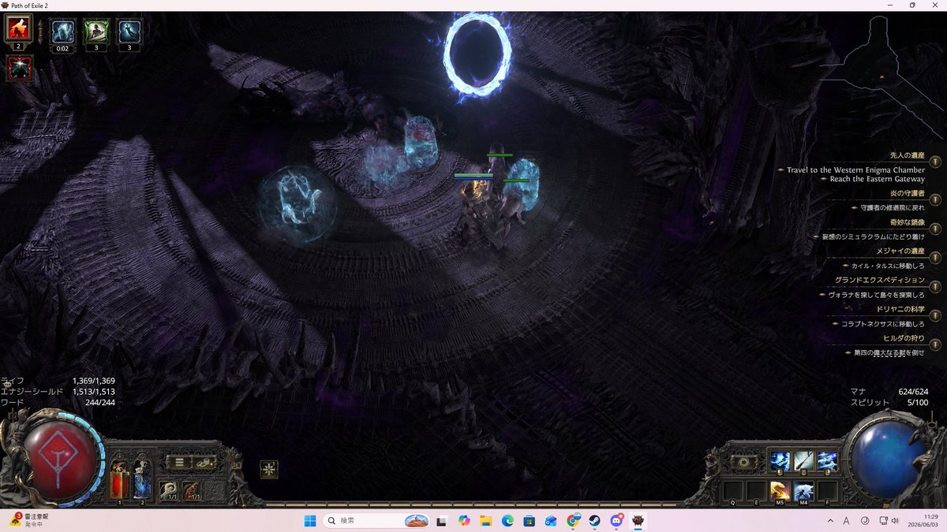Viewport: 947px width, 532px height.
Task: Click the empty third charm slot
Action: click(x=215, y=490)
